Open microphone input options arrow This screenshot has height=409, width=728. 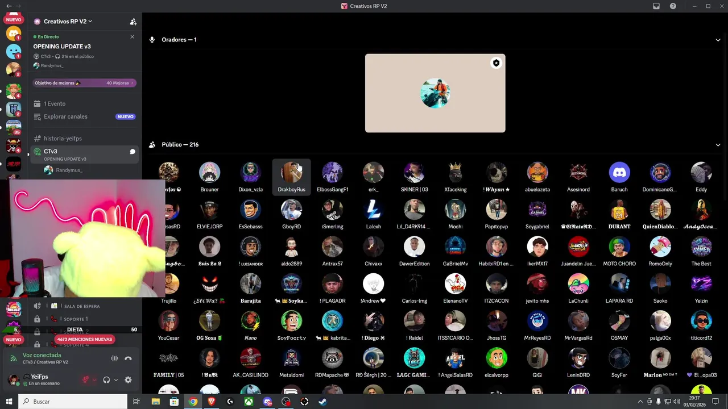pos(94,380)
